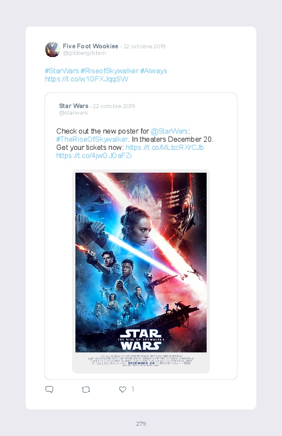This screenshot has height=436, width=282.
Task: Click the Five Foot Wookiee display name
Action: point(91,46)
